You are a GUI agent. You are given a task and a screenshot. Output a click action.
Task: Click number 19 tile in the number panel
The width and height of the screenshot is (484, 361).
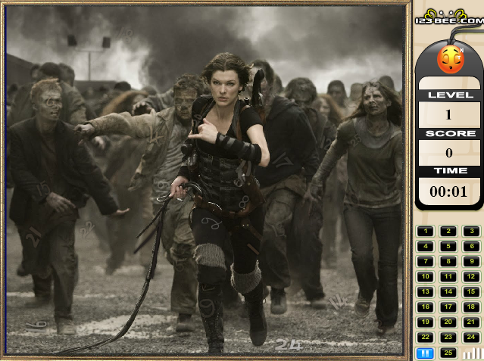click(x=426, y=322)
